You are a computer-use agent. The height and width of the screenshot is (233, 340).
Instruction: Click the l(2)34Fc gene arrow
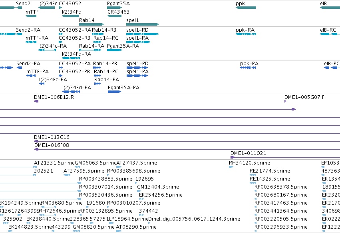pos(47,8)
